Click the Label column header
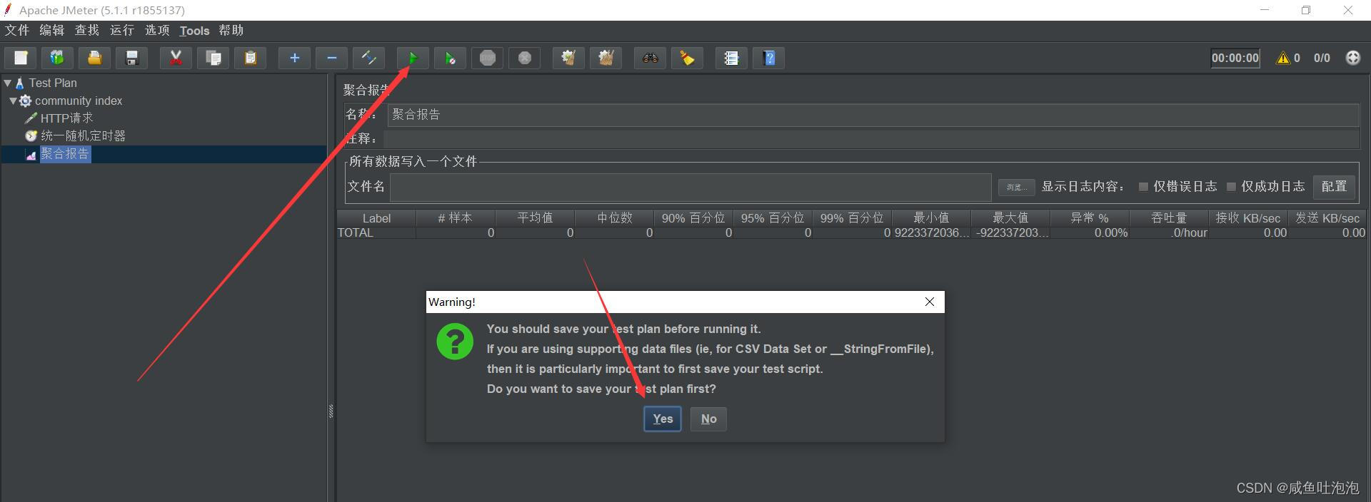 (376, 218)
